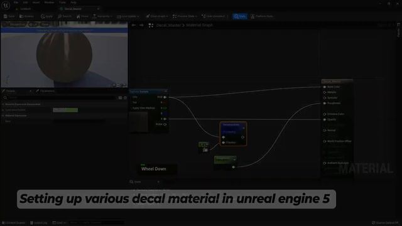402x226 pixels.
Task: Toggle Hide Unrelated in the toolbar
Action: [x=214, y=16]
